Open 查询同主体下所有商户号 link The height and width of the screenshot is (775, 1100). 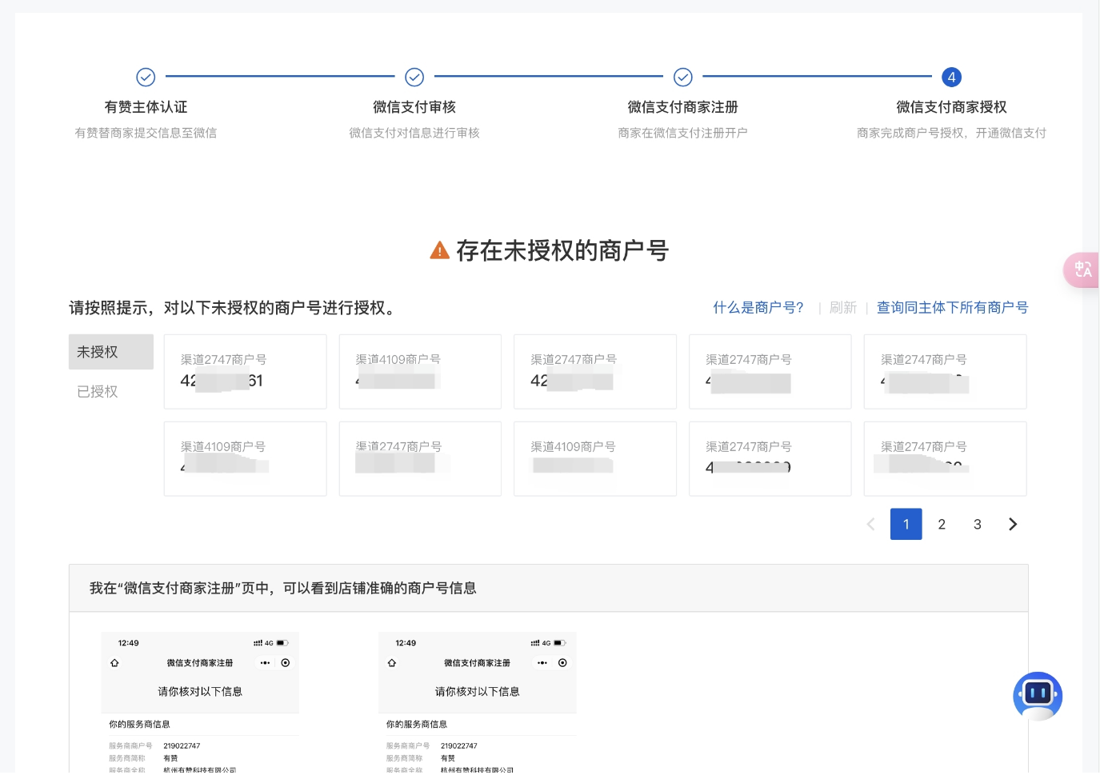[952, 307]
